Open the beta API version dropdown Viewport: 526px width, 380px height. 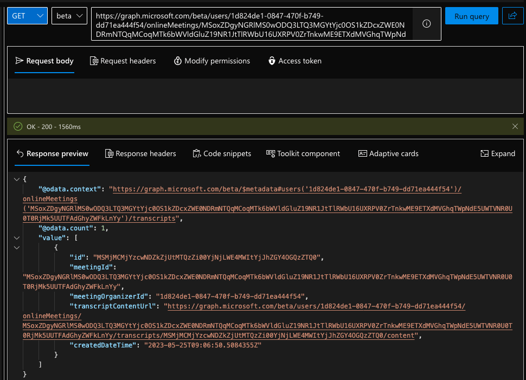(x=69, y=16)
